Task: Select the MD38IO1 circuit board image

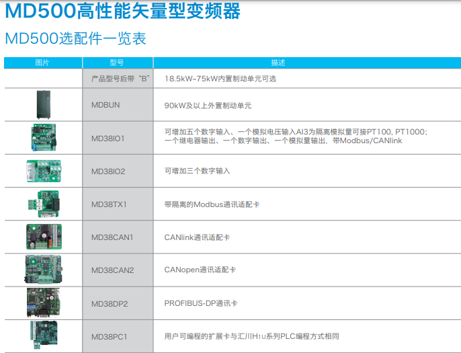Action: [x=44, y=137]
